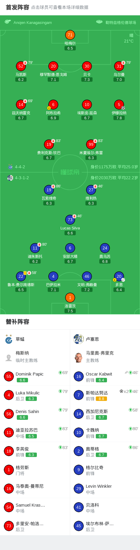Open substitute Oscar Kabwit entry

(105, 376)
